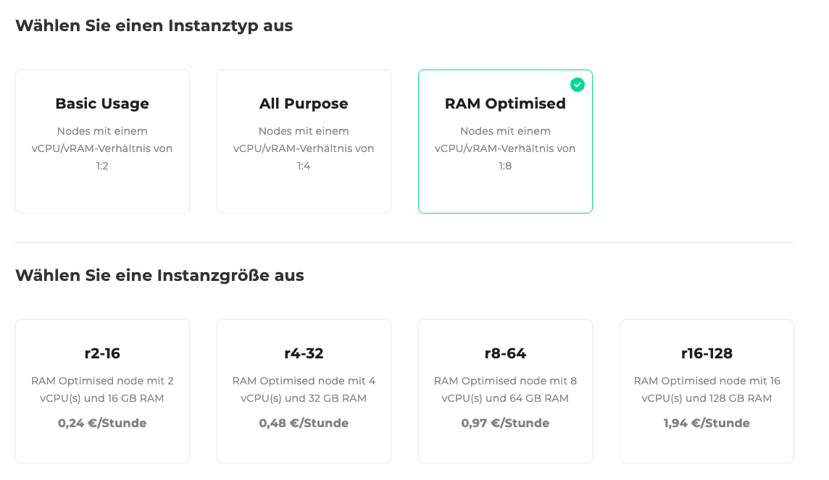The width and height of the screenshot is (829, 480).
Task: Click the green checkmark on RAM Optimised
Action: pos(578,85)
